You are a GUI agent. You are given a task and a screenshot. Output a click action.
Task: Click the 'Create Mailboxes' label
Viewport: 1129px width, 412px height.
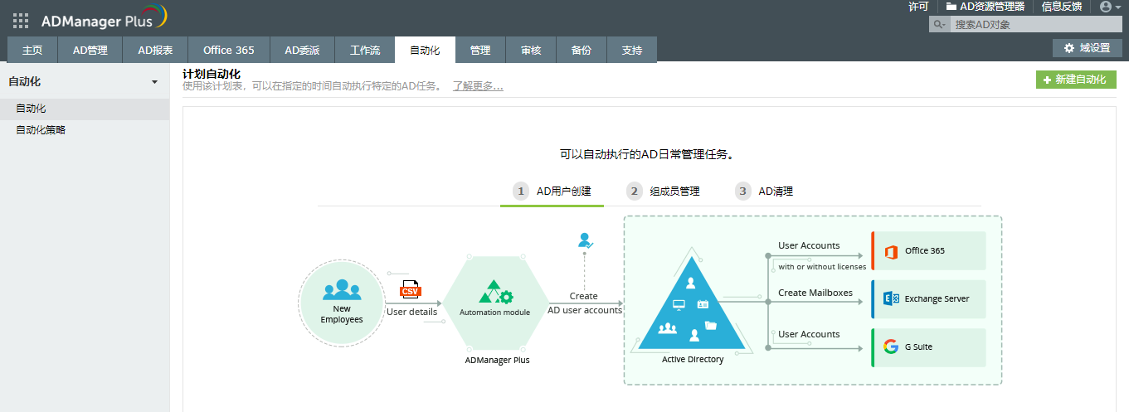click(815, 293)
